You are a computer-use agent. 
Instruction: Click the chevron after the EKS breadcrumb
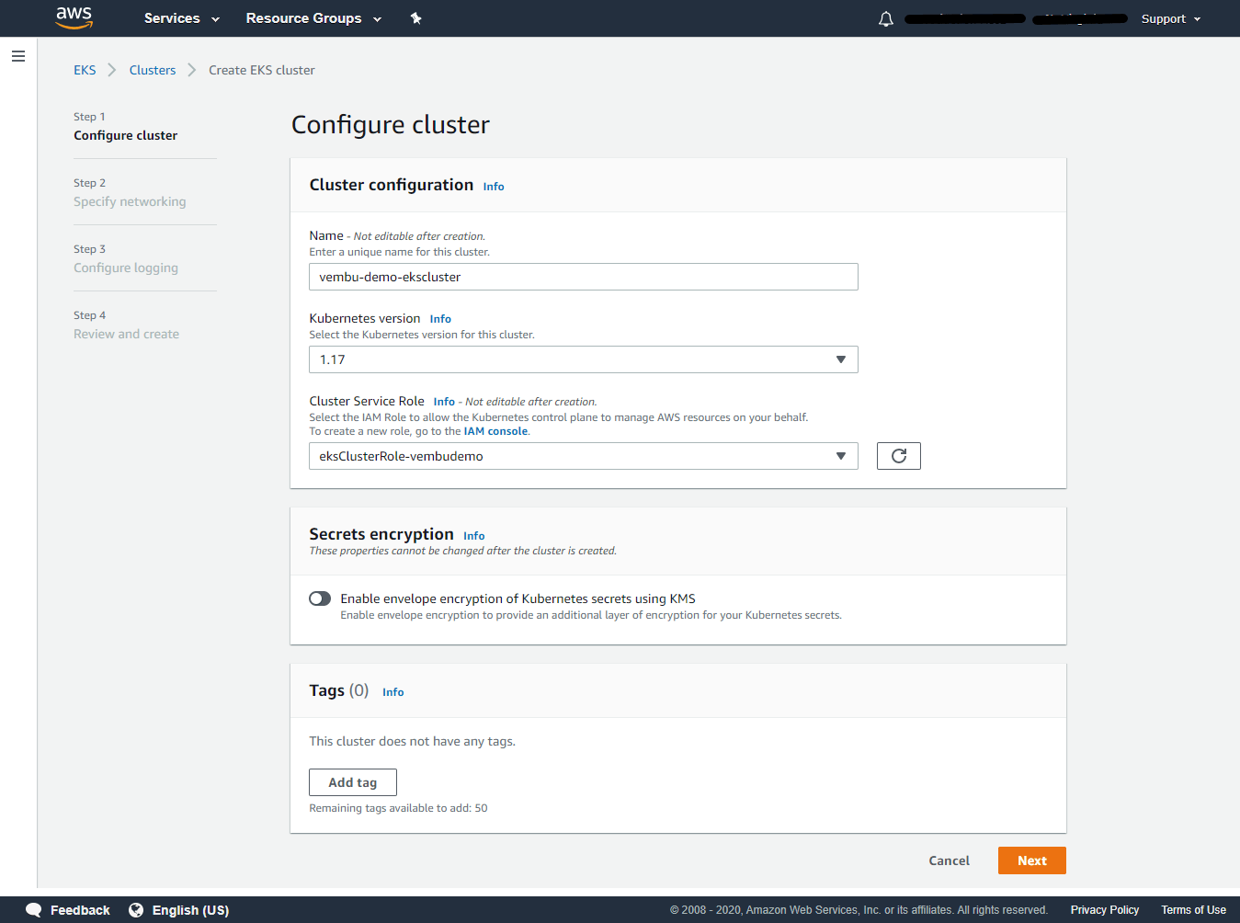tap(112, 70)
